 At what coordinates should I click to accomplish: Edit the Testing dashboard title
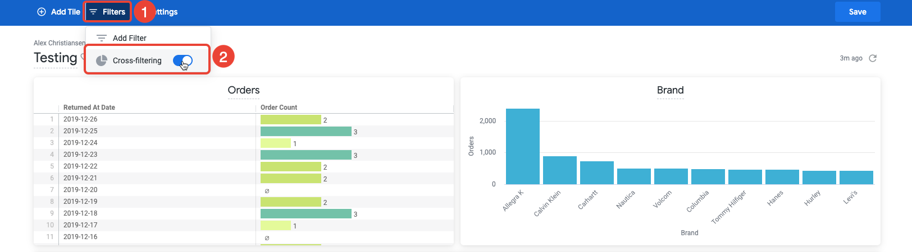[x=56, y=58]
